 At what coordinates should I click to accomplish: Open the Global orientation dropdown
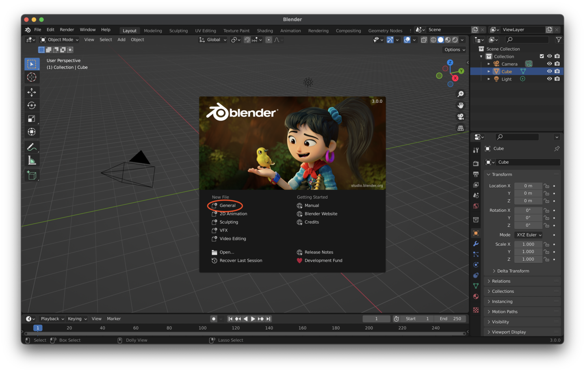(x=212, y=40)
